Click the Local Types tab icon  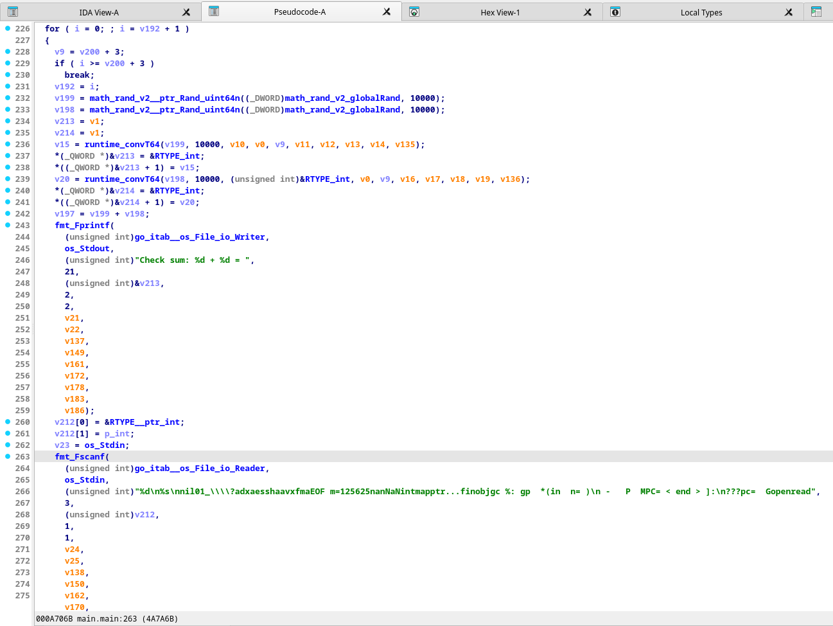[615, 12]
